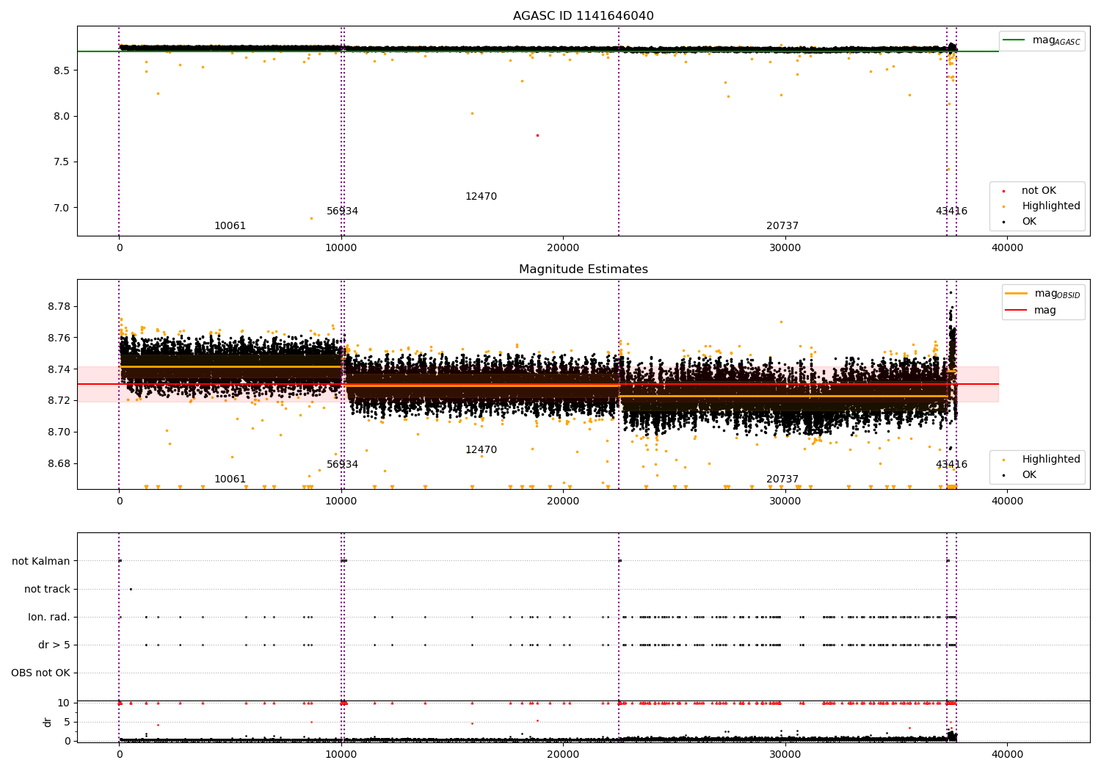1101x771 pixels.
Task: Click OBSID label 10061 in top panel
Action: pyautogui.click(x=230, y=226)
